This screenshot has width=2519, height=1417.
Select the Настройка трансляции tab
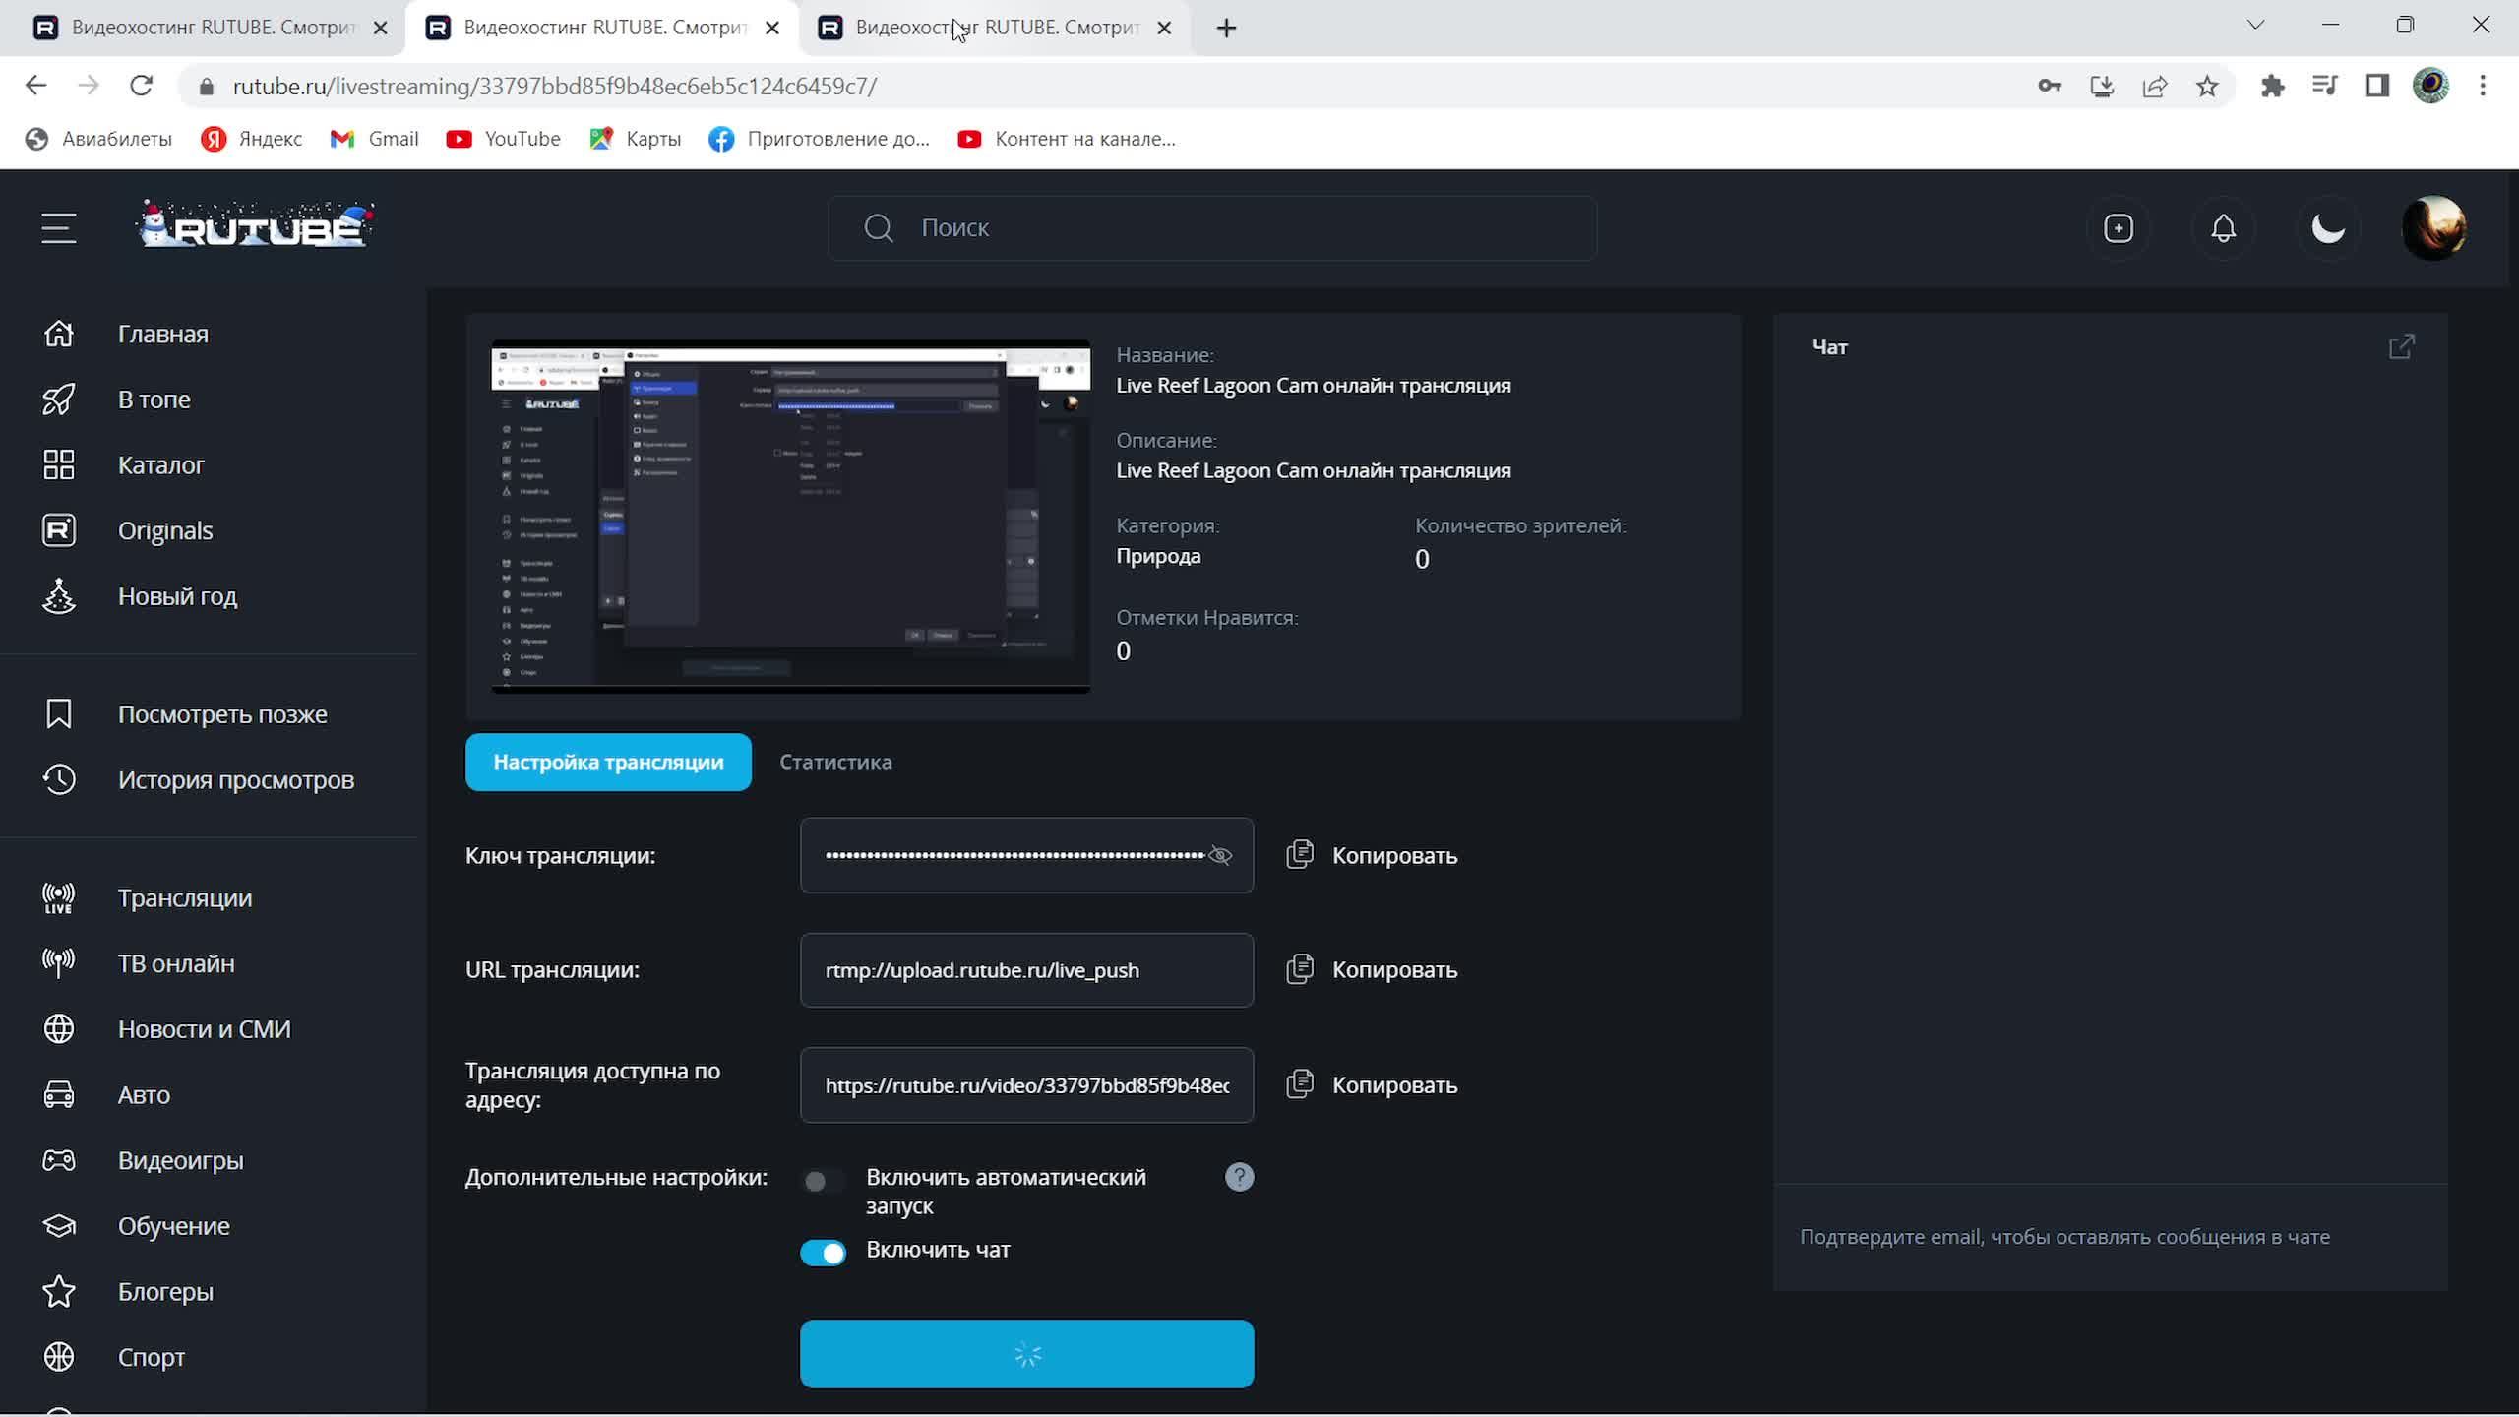(x=608, y=762)
